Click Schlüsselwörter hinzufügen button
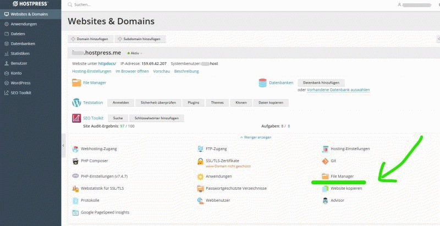 point(157,118)
